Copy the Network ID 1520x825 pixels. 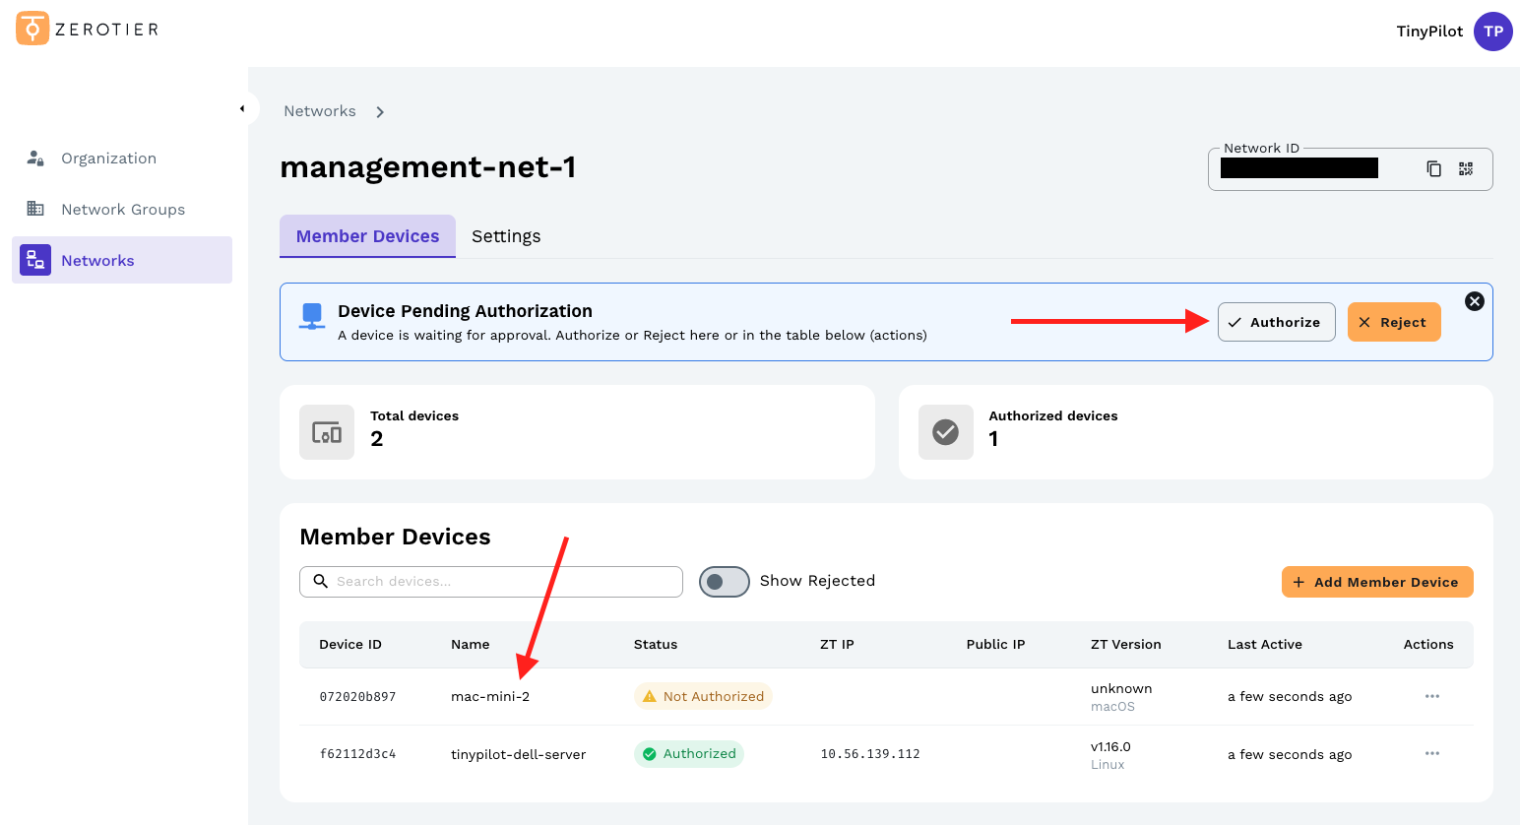[1433, 168]
